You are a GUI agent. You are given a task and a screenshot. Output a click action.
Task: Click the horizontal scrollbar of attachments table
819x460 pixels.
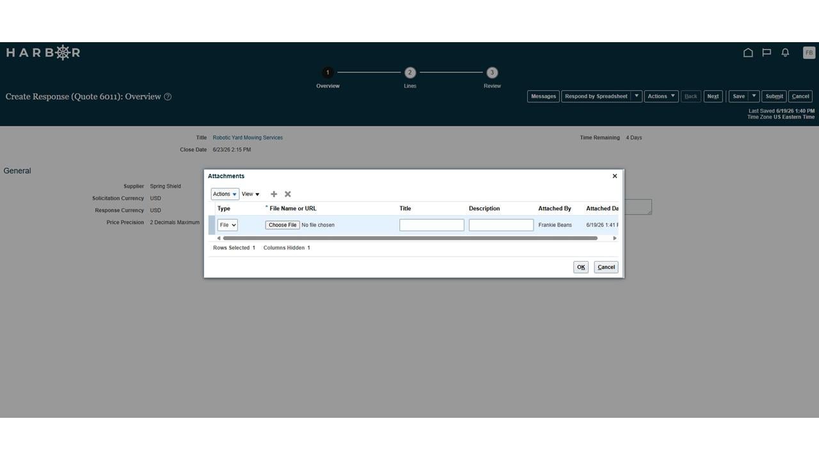pyautogui.click(x=410, y=238)
